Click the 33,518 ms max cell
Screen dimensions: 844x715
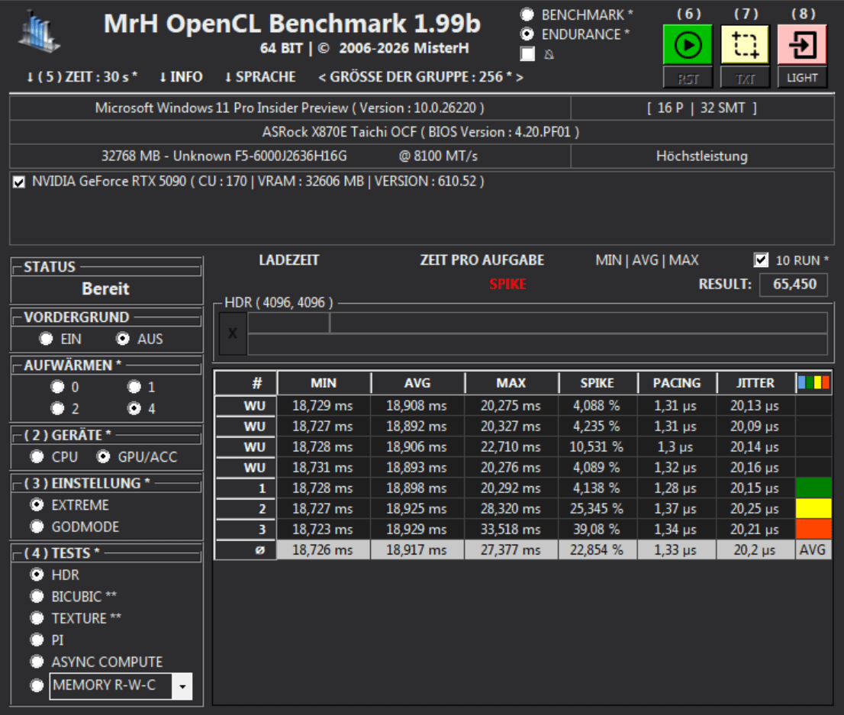[511, 530]
